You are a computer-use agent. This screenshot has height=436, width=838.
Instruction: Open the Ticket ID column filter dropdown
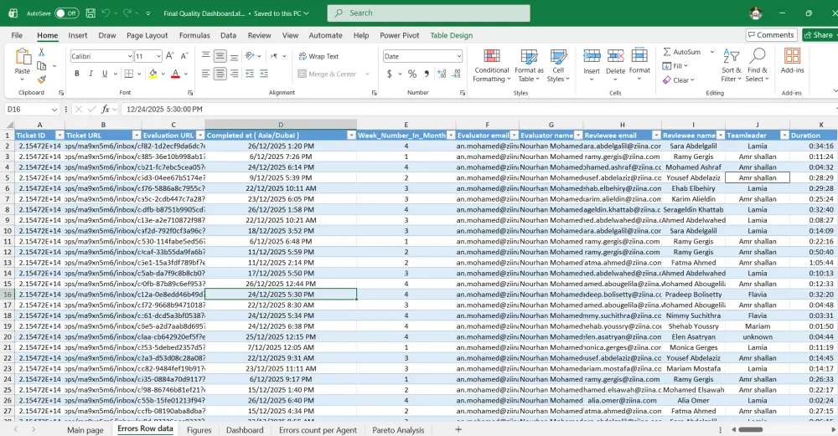(59, 136)
